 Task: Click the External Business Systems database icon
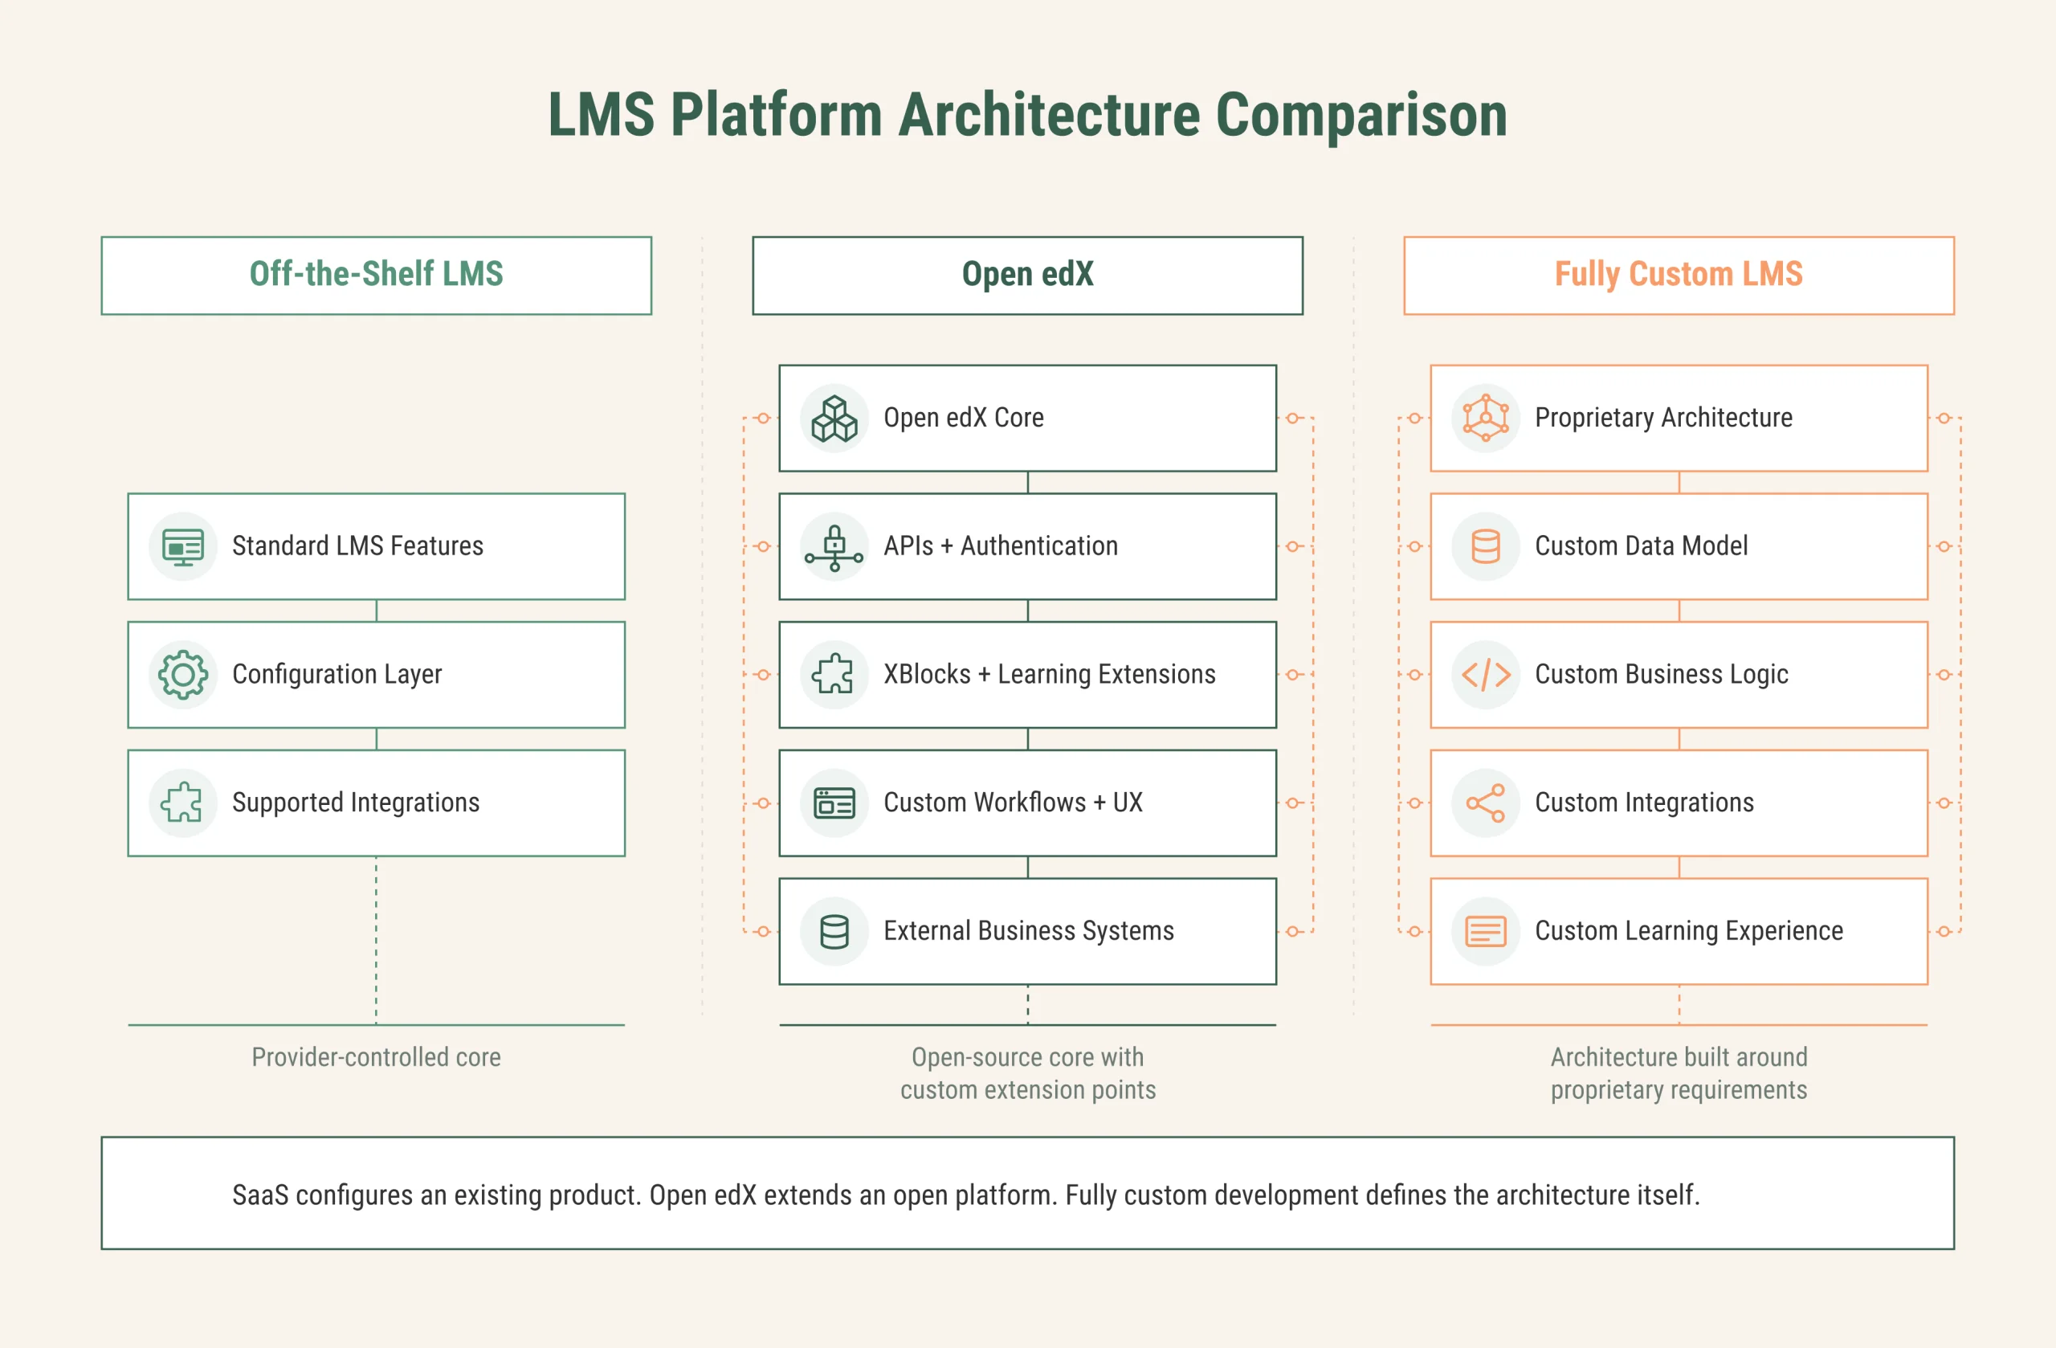click(834, 933)
